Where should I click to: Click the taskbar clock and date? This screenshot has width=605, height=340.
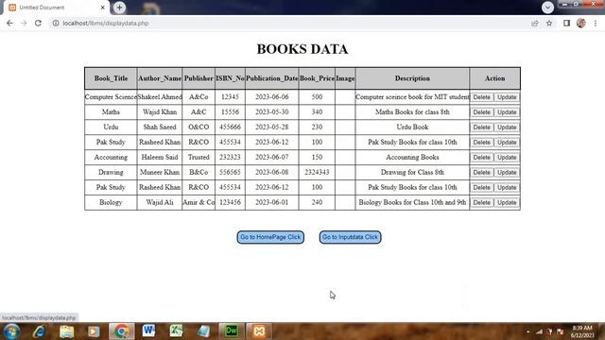582,331
